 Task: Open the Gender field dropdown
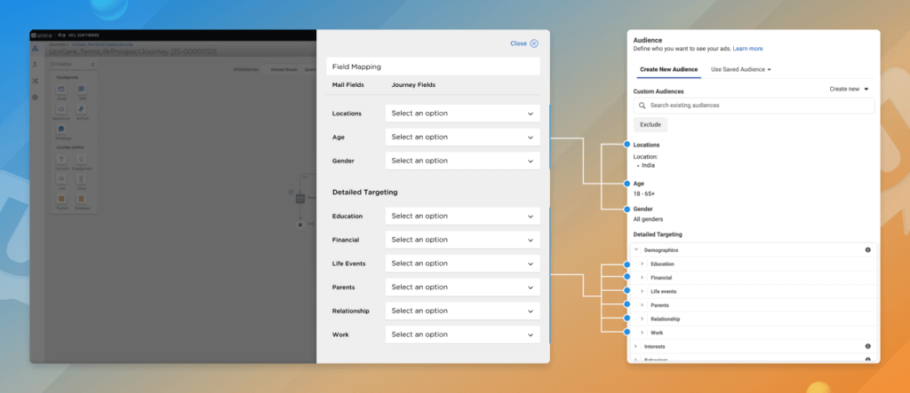(x=462, y=161)
